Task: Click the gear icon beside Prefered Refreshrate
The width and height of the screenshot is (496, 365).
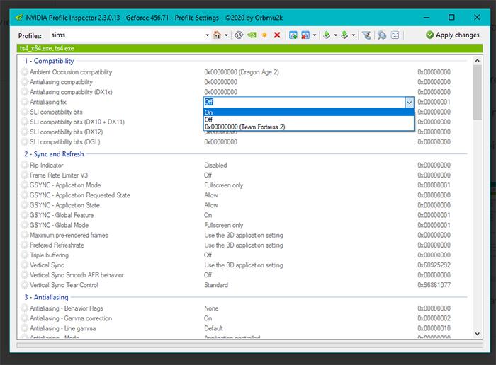Action: [x=24, y=245]
